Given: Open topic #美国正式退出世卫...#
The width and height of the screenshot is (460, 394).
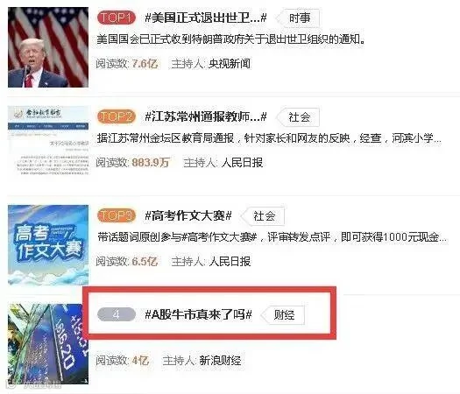Looking at the screenshot, I should [x=206, y=18].
